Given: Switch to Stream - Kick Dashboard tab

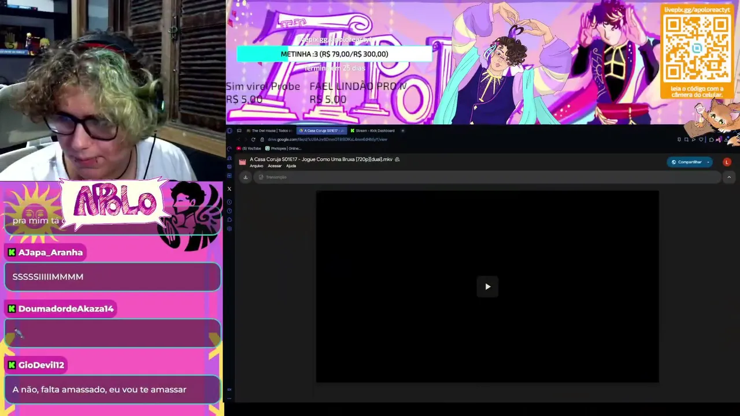Looking at the screenshot, I should [372, 131].
